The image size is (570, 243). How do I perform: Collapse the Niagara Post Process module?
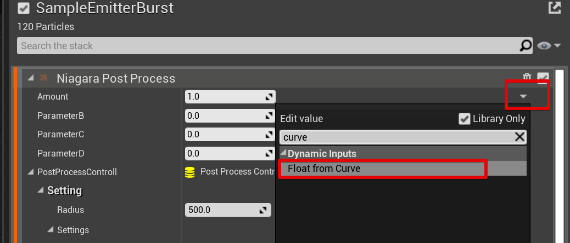point(31,78)
